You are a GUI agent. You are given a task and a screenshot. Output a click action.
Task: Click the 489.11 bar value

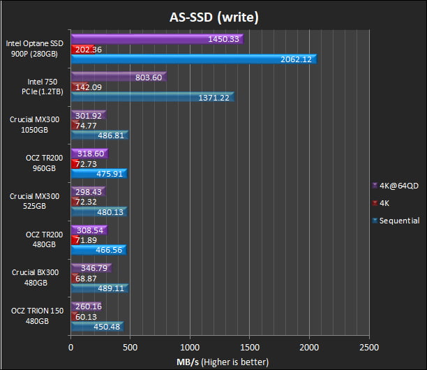click(111, 288)
